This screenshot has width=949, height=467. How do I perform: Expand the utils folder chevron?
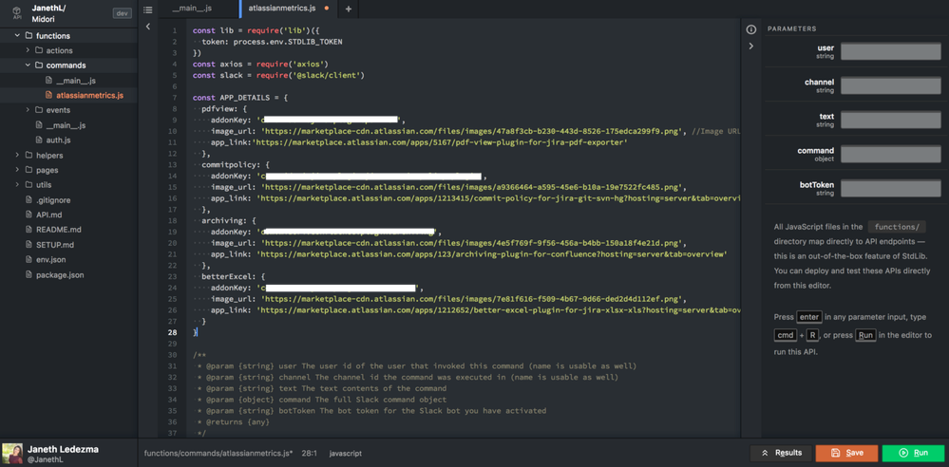tap(17, 185)
